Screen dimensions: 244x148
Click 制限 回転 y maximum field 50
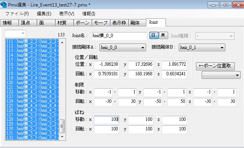tap(177, 102)
